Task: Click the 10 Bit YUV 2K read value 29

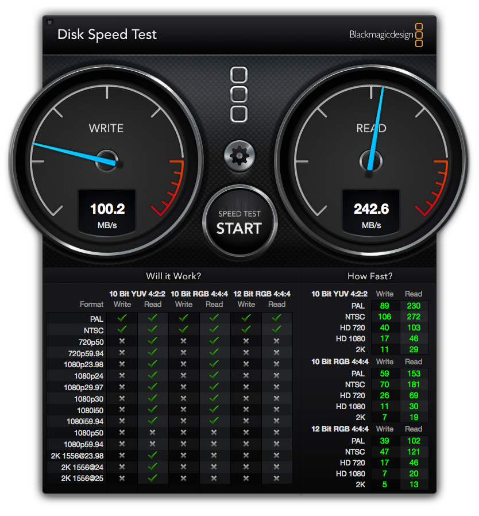Action: point(414,349)
